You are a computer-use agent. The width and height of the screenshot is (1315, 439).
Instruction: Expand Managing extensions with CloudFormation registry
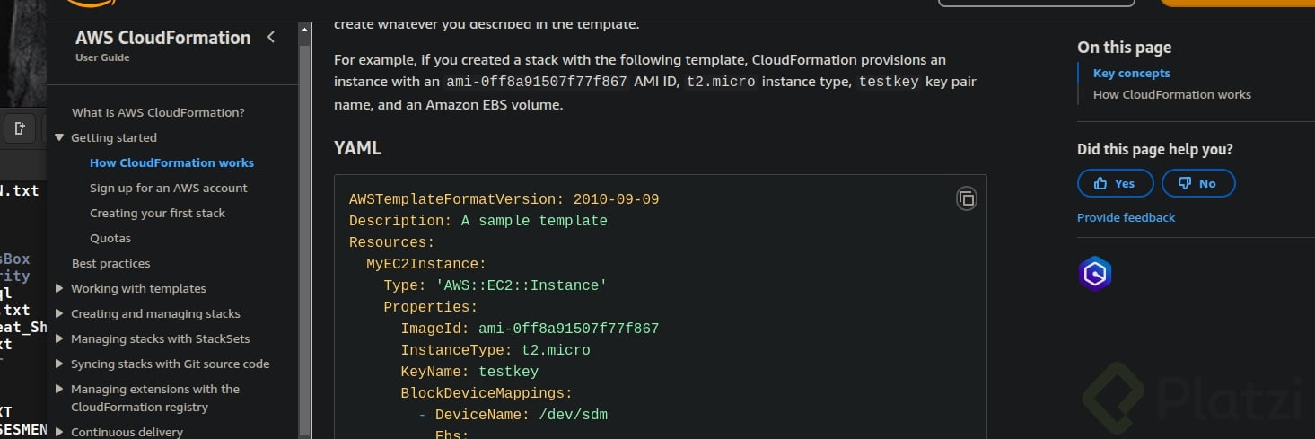pyautogui.click(x=60, y=390)
